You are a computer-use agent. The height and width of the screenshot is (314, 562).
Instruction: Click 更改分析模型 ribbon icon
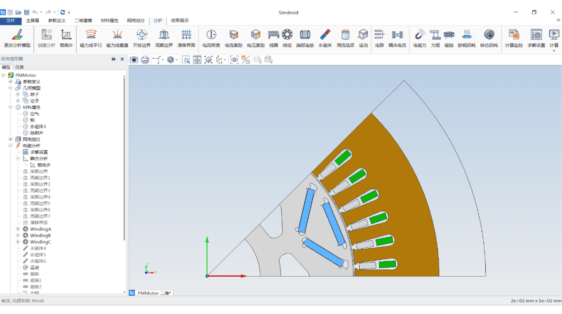[17, 38]
